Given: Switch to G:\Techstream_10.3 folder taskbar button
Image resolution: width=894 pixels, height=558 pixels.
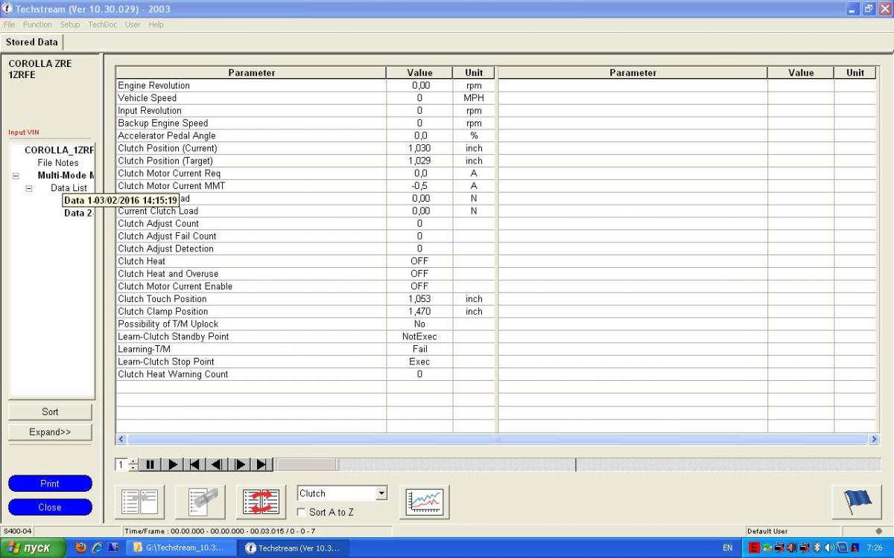Looking at the screenshot, I should (x=183, y=548).
